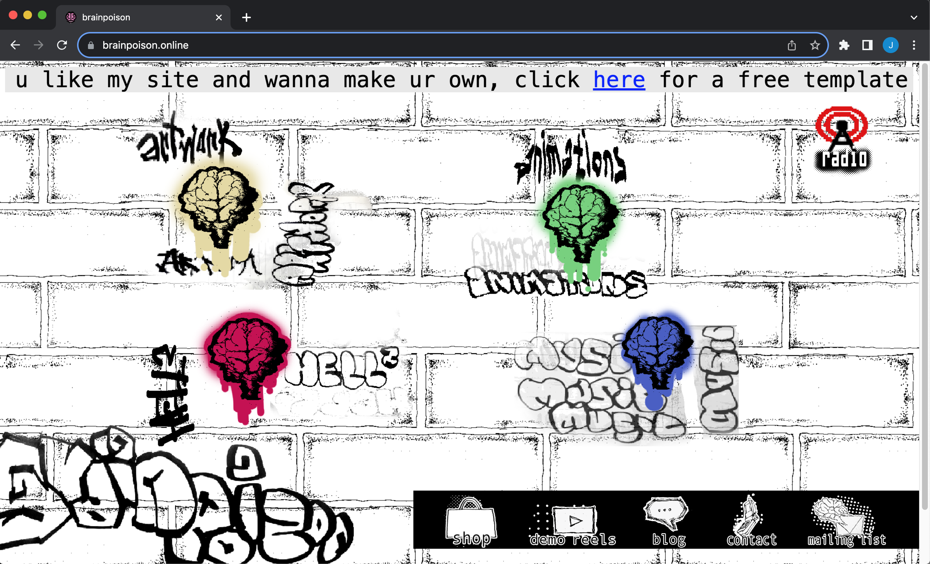Open a new browser tab
The image size is (930, 564).
(x=246, y=17)
